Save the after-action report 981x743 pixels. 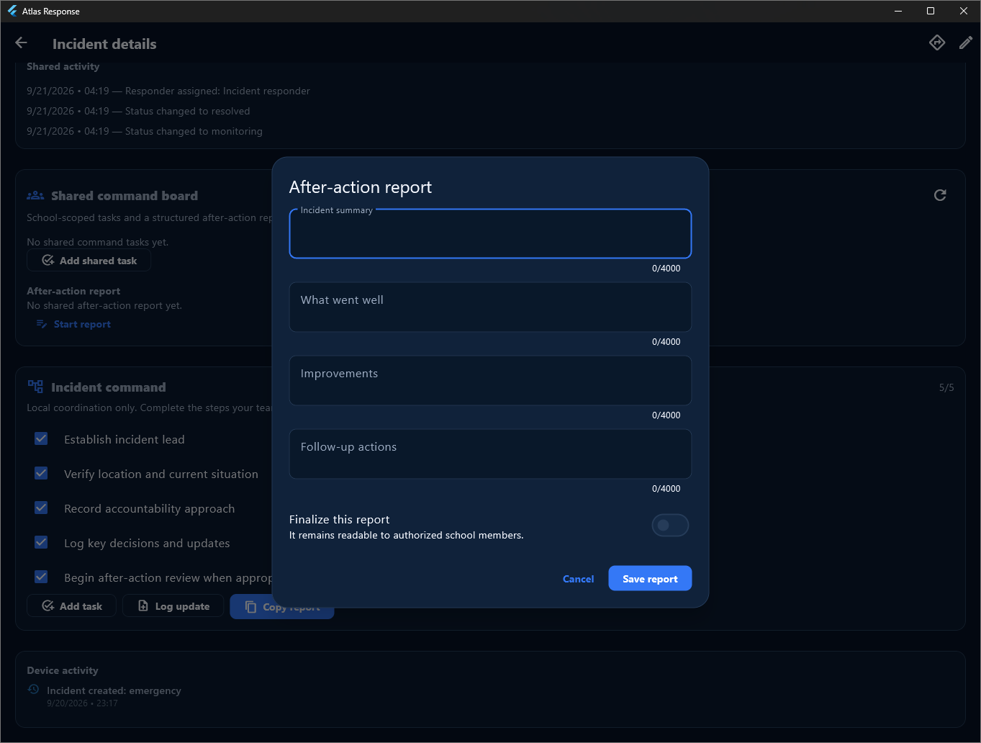click(x=650, y=578)
